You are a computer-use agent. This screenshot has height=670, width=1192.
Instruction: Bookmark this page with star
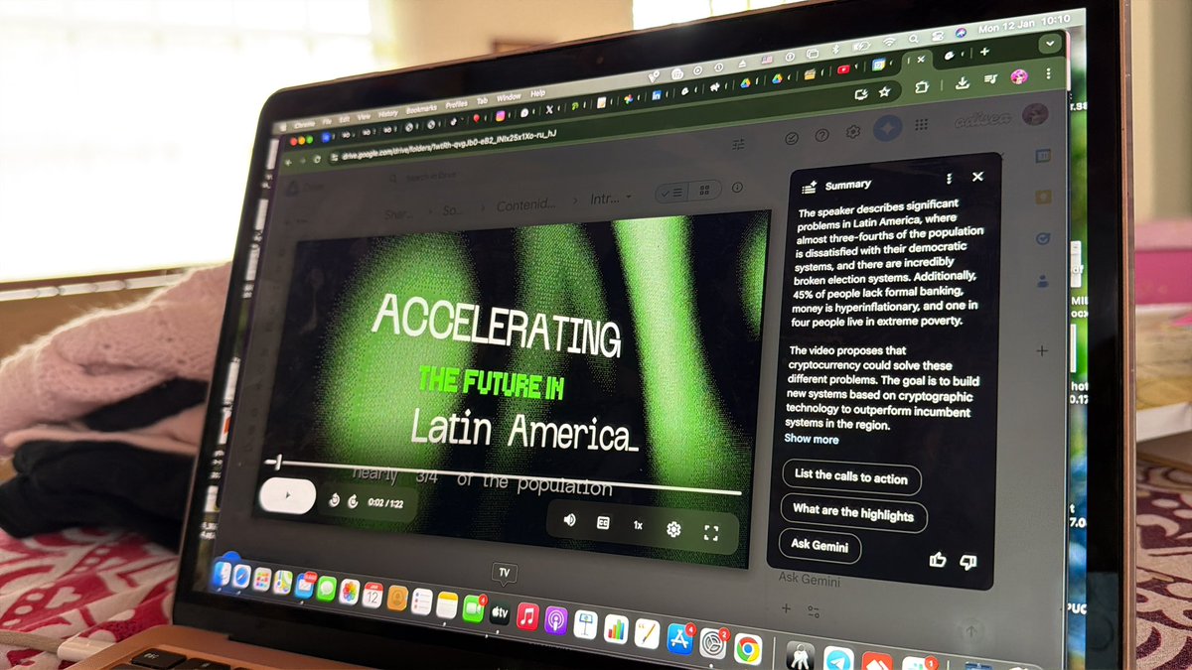pos(884,91)
